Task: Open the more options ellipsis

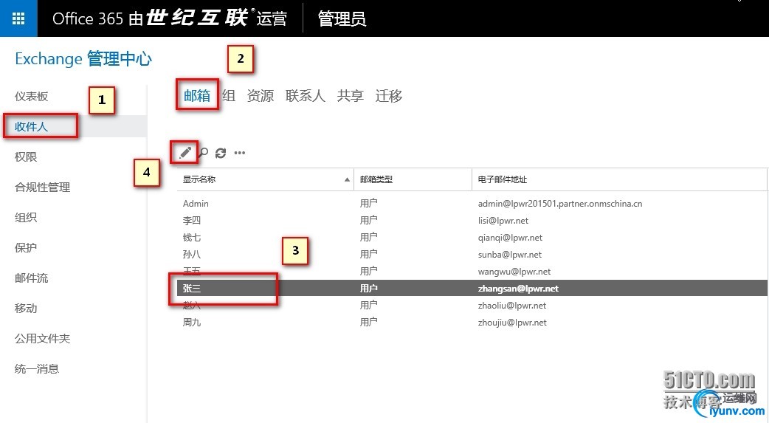Action: [239, 153]
